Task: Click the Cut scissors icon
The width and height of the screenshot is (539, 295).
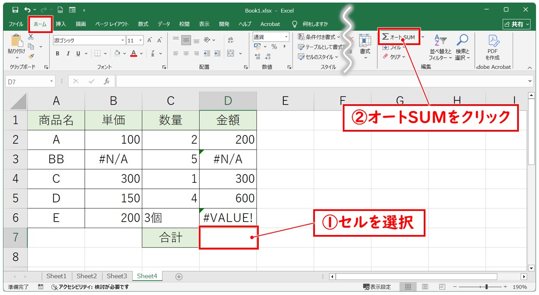Action: pos(31,37)
